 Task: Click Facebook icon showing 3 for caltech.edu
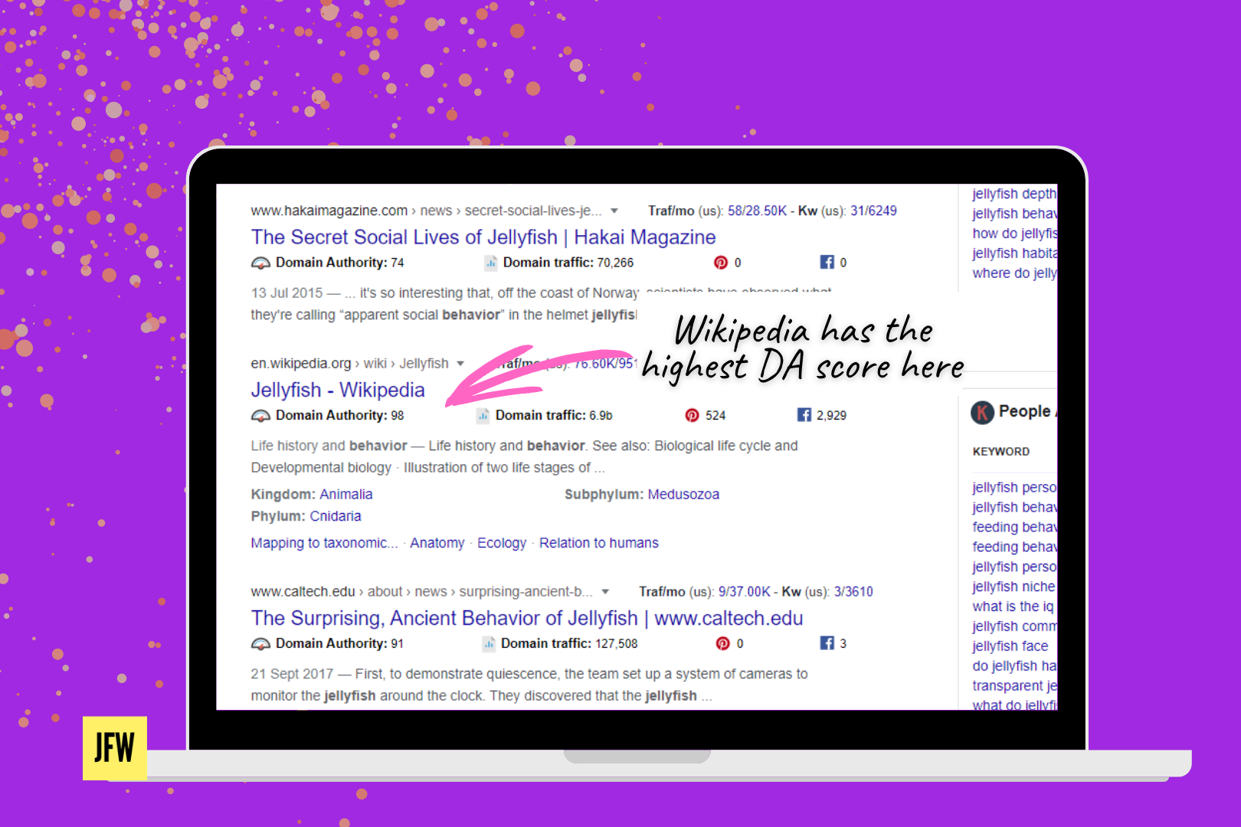point(827,642)
